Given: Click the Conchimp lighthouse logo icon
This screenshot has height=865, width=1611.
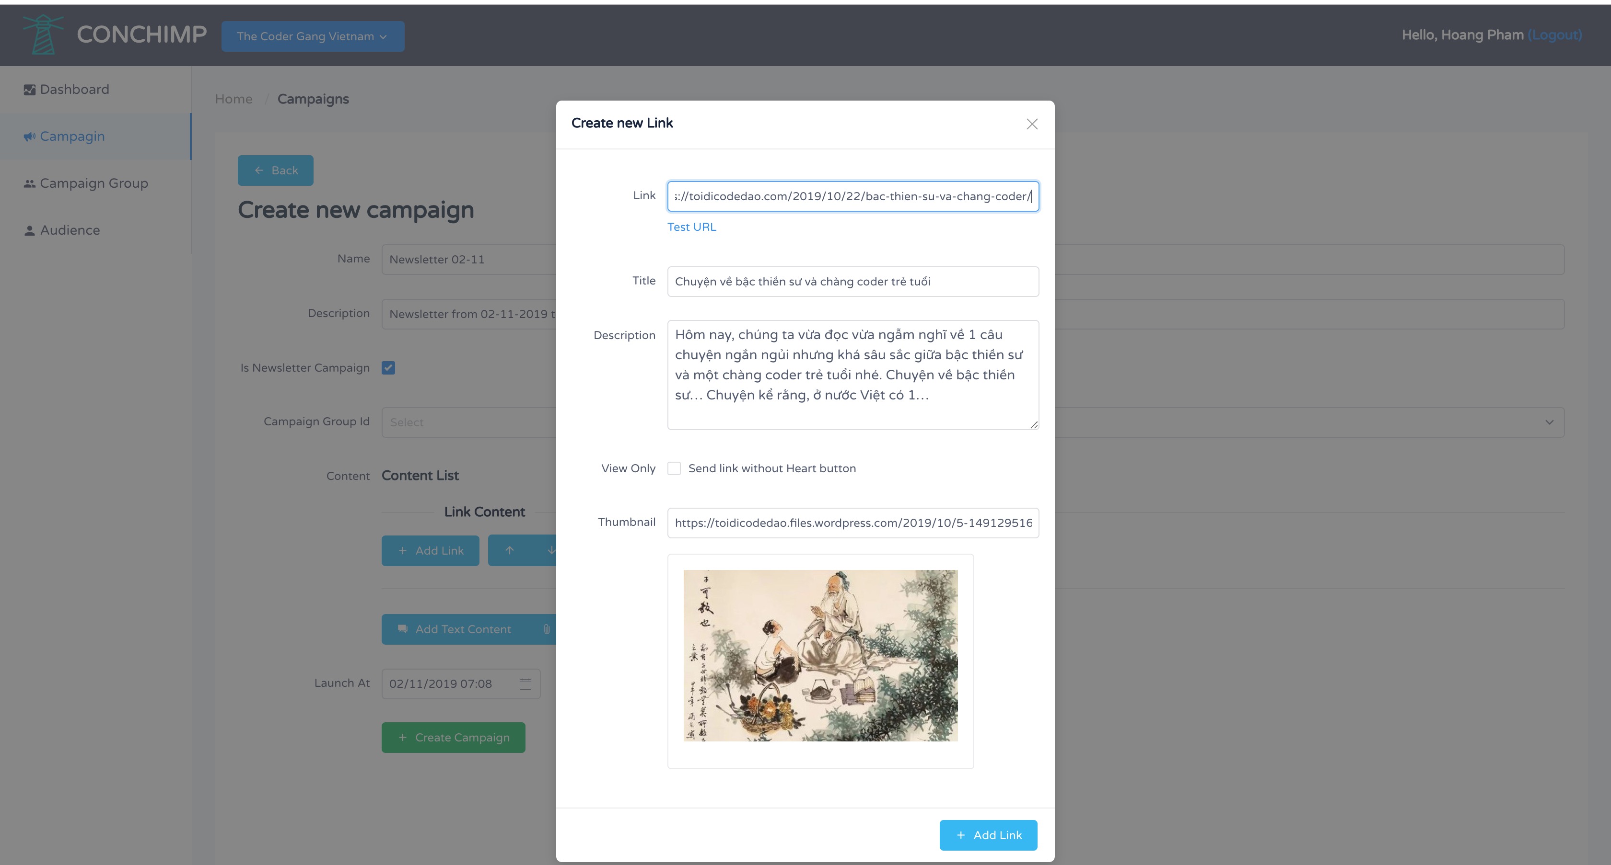Looking at the screenshot, I should point(43,34).
